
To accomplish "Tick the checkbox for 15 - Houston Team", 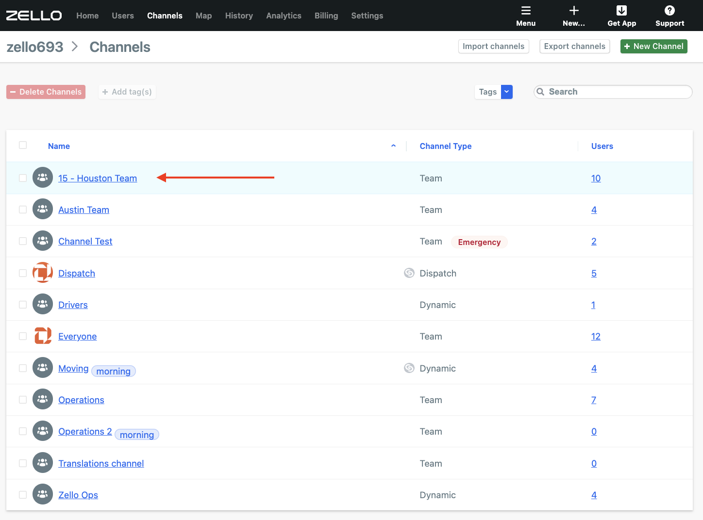I will click(x=23, y=178).
